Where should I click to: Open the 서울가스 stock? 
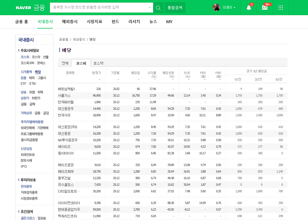[64, 95]
